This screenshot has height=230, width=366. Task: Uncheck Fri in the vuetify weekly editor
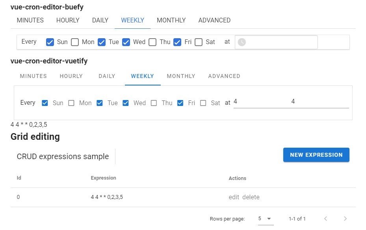tap(180, 103)
